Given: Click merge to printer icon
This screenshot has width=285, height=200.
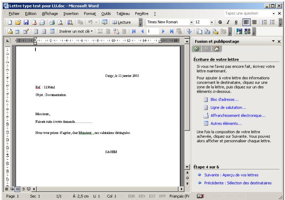Looking at the screenshot, I should (x=207, y=32).
